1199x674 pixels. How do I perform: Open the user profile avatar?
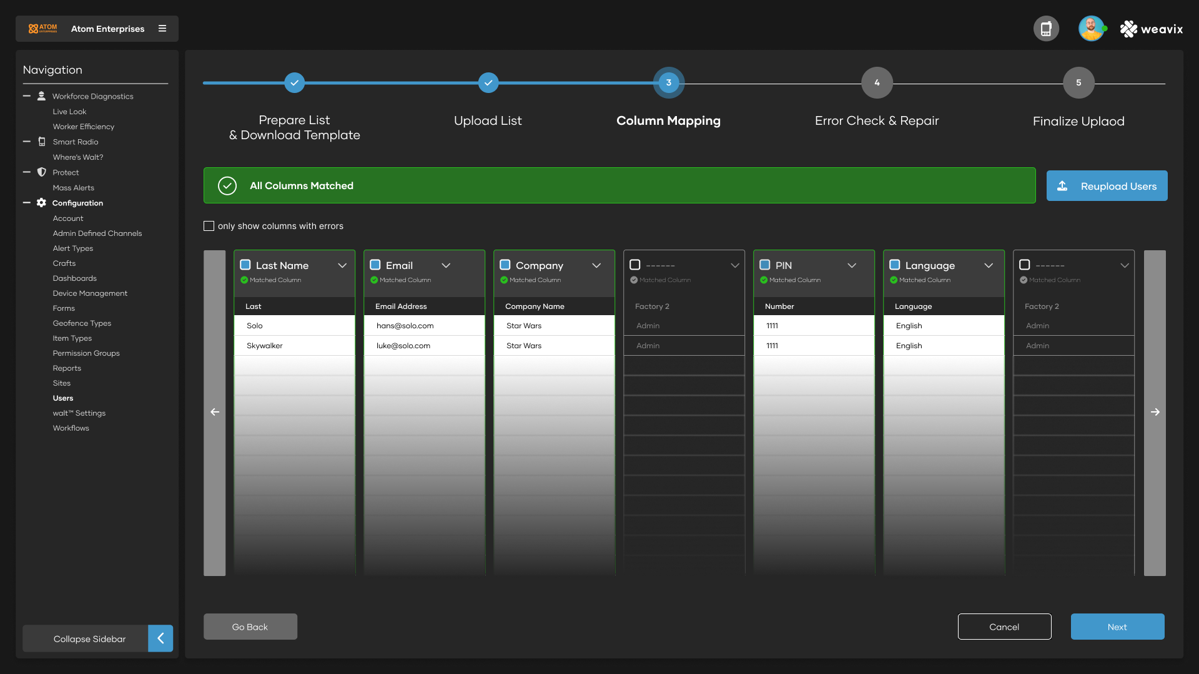pos(1091,29)
